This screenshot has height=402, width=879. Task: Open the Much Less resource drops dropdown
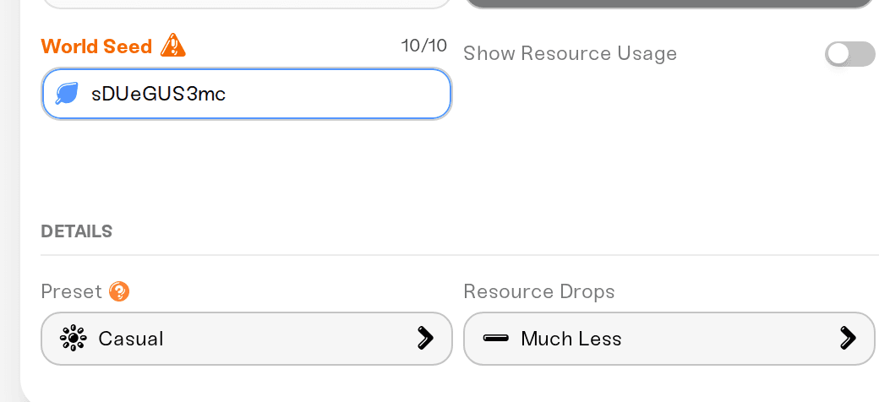[669, 339]
